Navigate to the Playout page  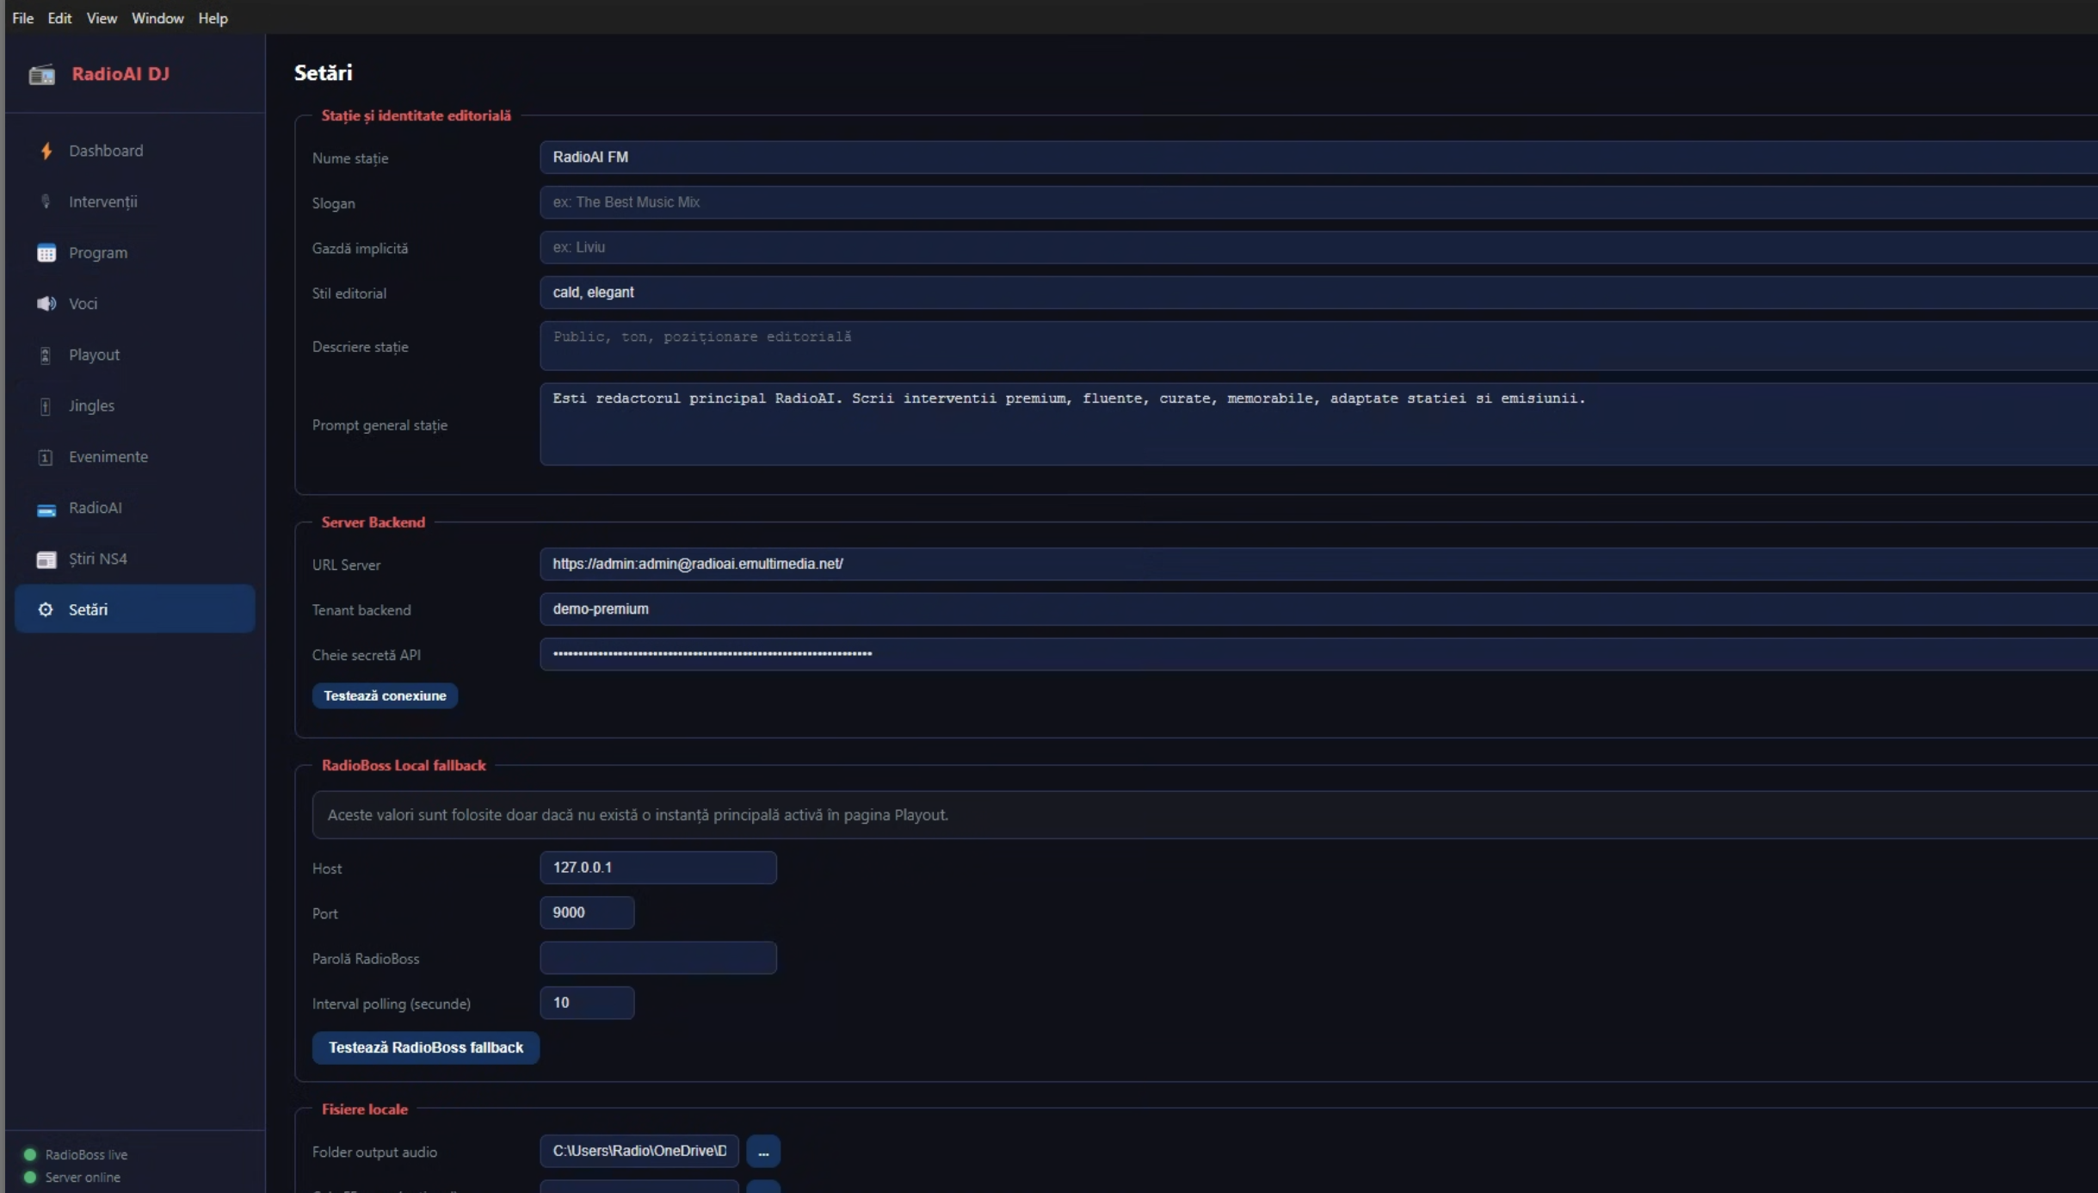click(135, 355)
